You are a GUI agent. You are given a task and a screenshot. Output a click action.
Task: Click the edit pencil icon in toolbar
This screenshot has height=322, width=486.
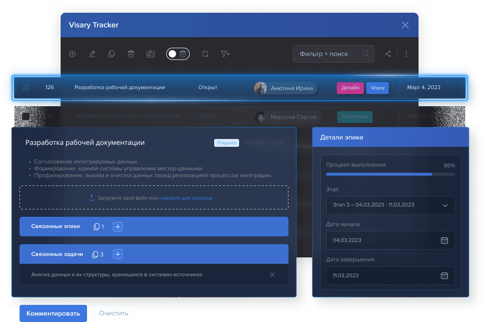(x=92, y=54)
